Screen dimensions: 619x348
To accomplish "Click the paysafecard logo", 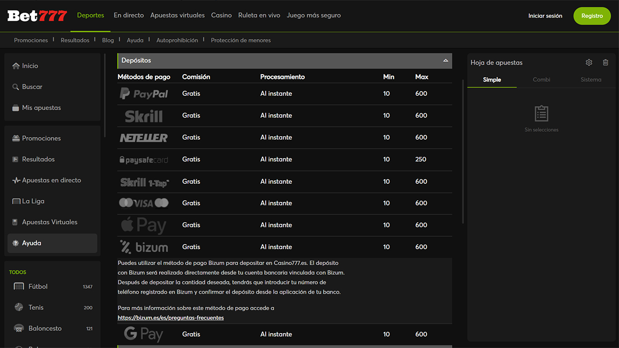I will (x=143, y=160).
